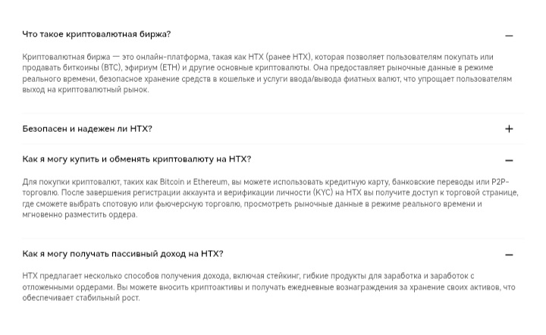
Task: Collapse the minus icon for the passive income question
Action: click(509, 255)
